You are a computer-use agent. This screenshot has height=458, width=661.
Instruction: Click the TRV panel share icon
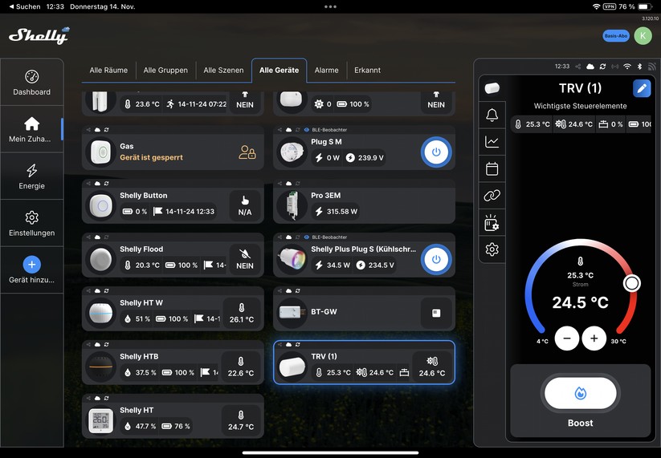pos(578,67)
